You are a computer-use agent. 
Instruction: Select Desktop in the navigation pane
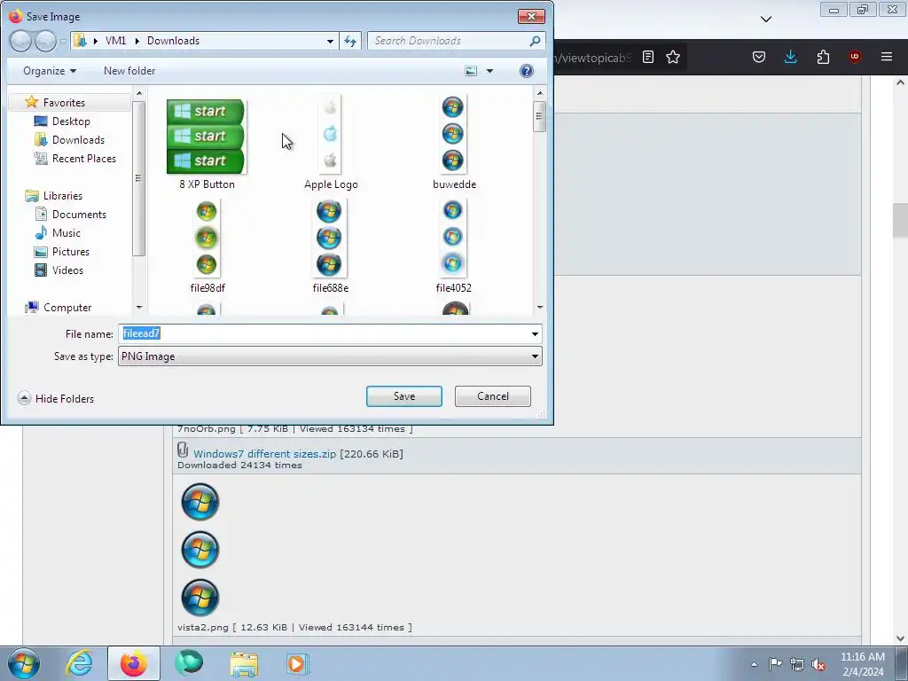point(71,121)
